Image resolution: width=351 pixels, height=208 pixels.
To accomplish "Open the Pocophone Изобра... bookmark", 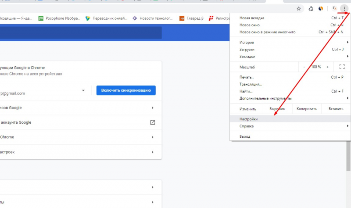I will pyautogui.click(x=59, y=18).
